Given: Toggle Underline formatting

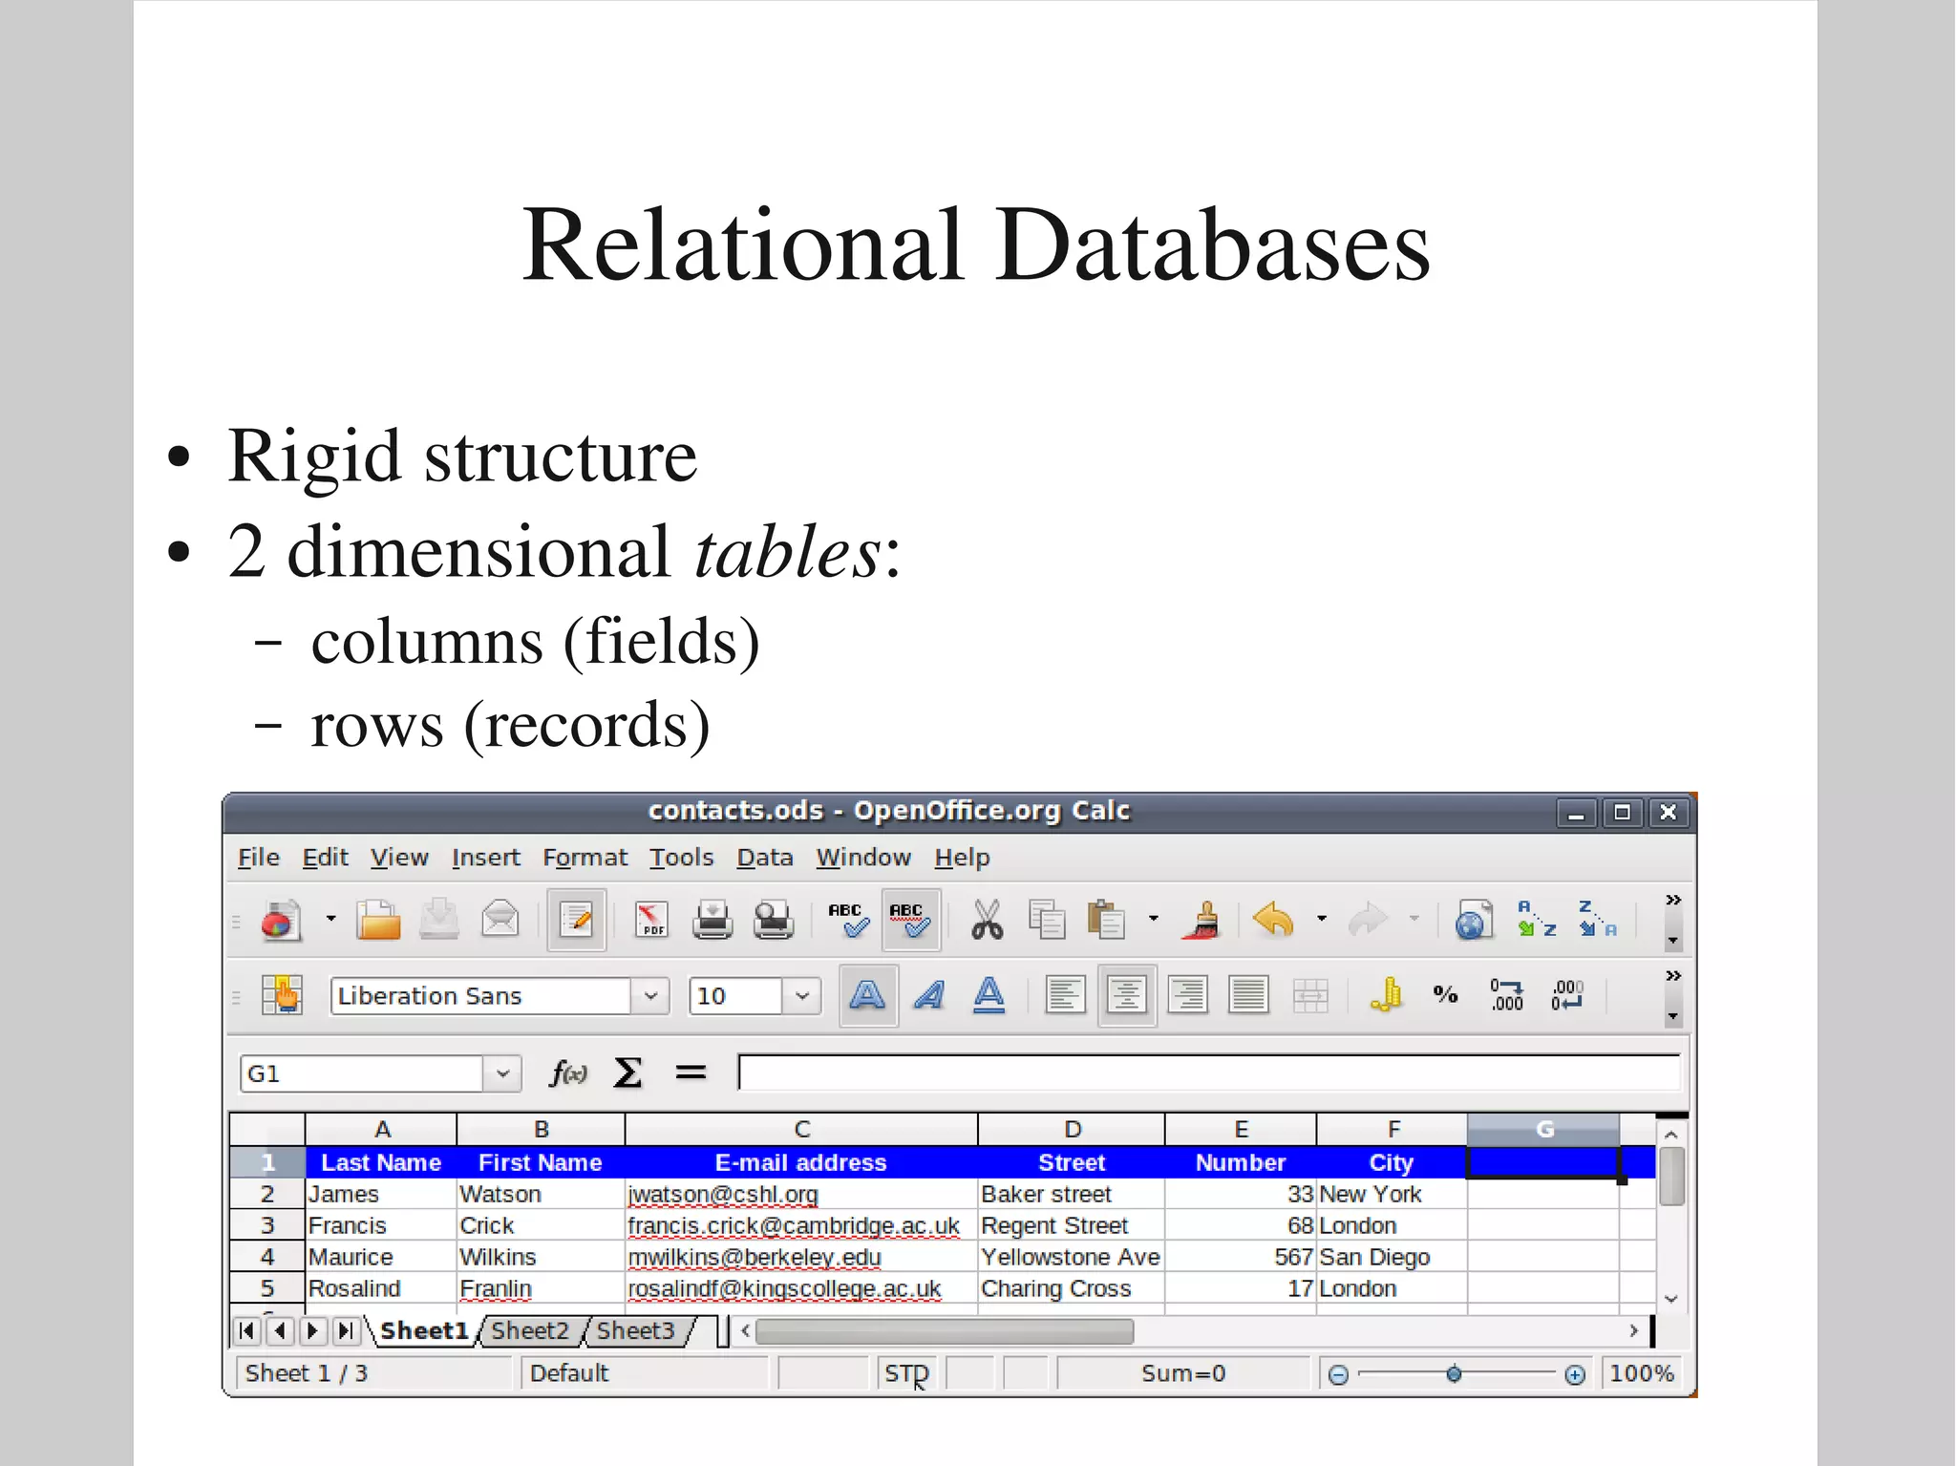Looking at the screenshot, I should pos(989,995).
